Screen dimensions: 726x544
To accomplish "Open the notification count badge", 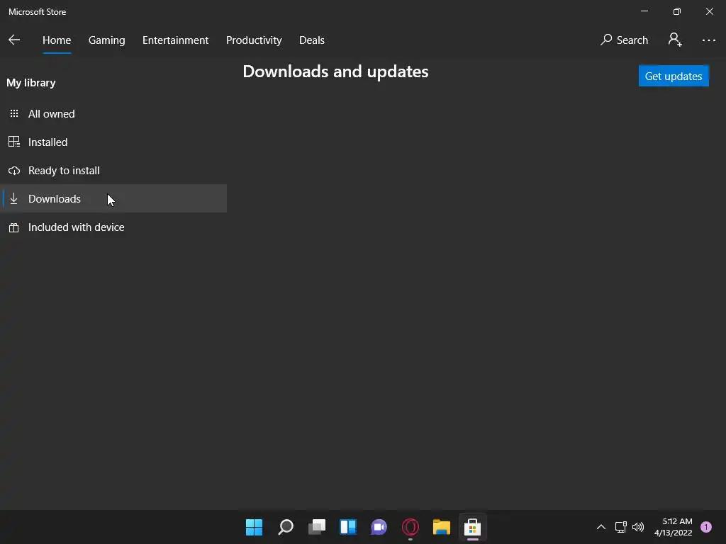I will click(x=706, y=527).
